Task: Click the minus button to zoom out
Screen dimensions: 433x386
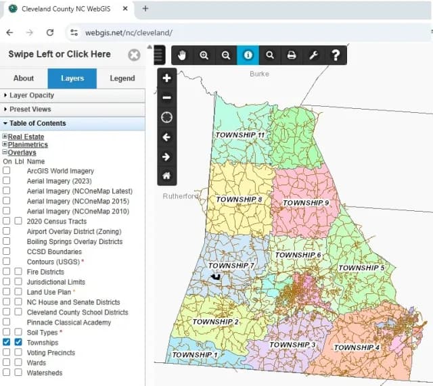Action: pos(167,97)
